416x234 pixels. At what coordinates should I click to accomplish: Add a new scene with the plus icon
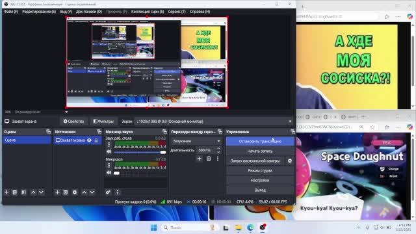pyautogui.click(x=6, y=192)
